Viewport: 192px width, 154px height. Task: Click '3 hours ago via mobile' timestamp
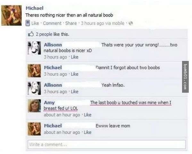[103, 23]
